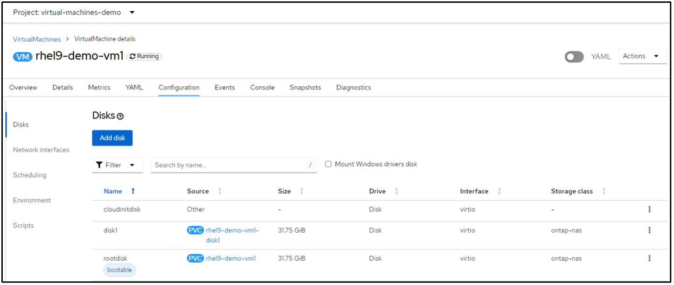Expand the Actions dropdown

(x=642, y=56)
